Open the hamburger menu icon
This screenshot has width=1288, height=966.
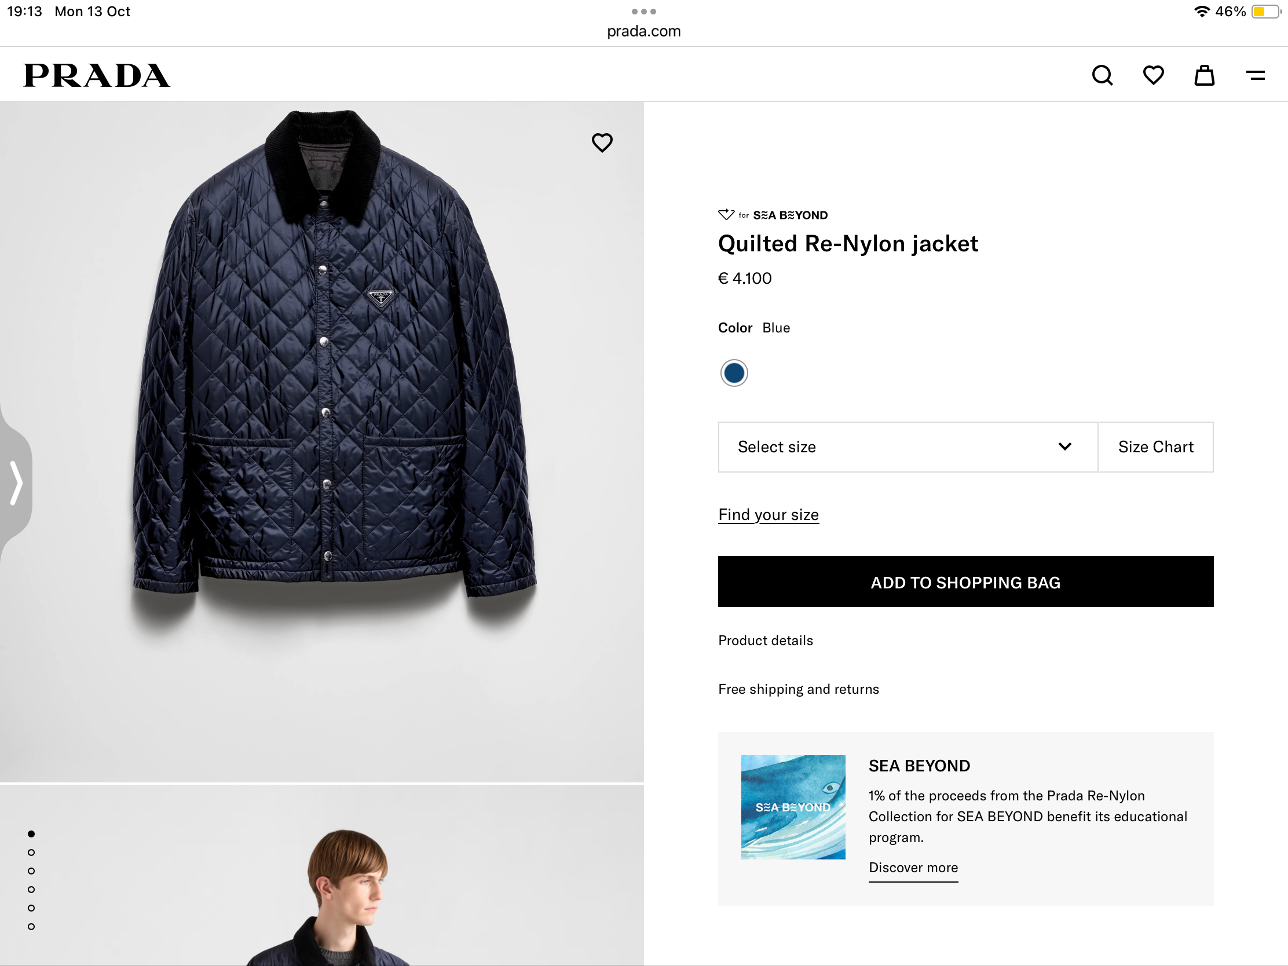click(x=1256, y=76)
